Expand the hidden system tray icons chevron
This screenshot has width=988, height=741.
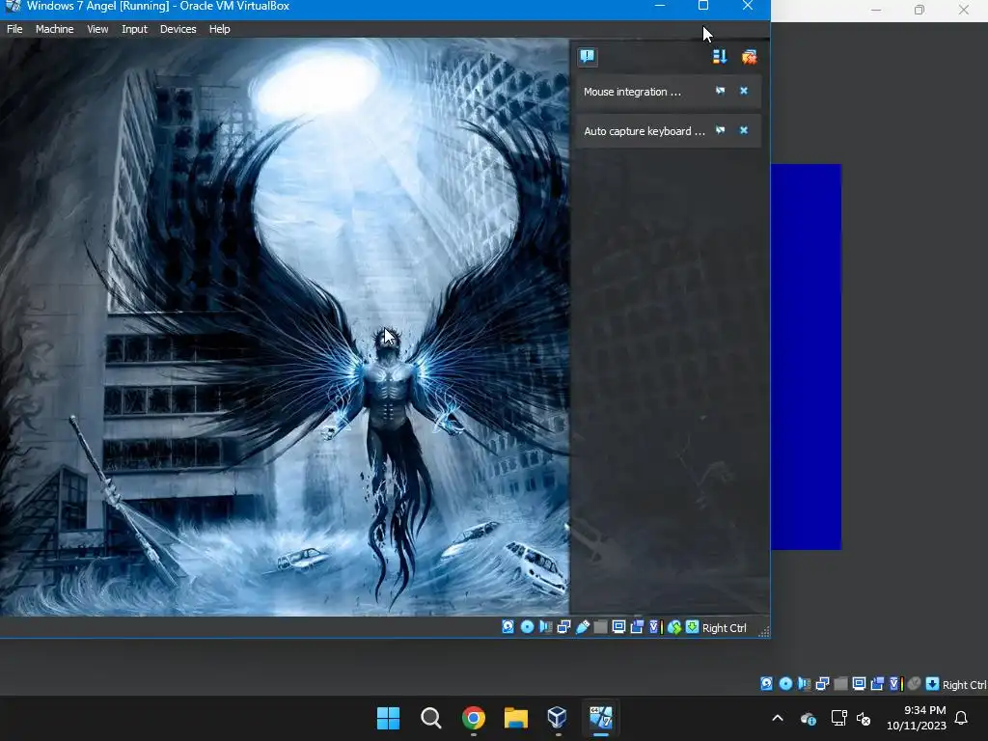(778, 718)
